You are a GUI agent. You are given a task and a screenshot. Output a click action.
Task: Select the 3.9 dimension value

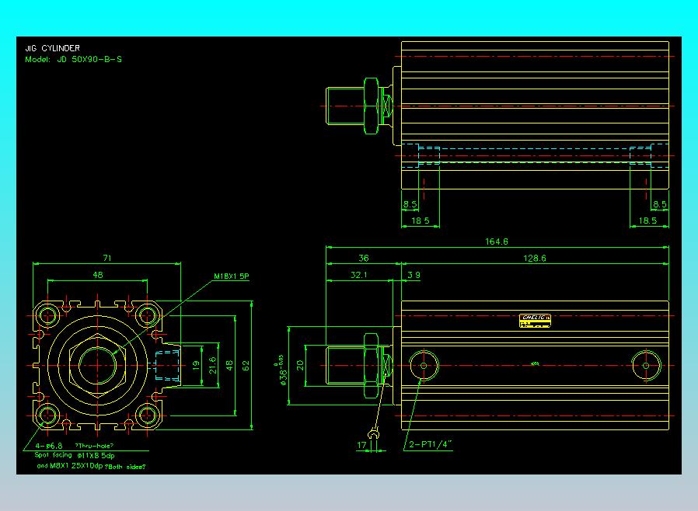(414, 275)
